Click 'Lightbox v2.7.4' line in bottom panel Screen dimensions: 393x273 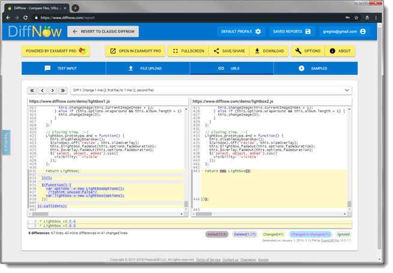[189, 221]
